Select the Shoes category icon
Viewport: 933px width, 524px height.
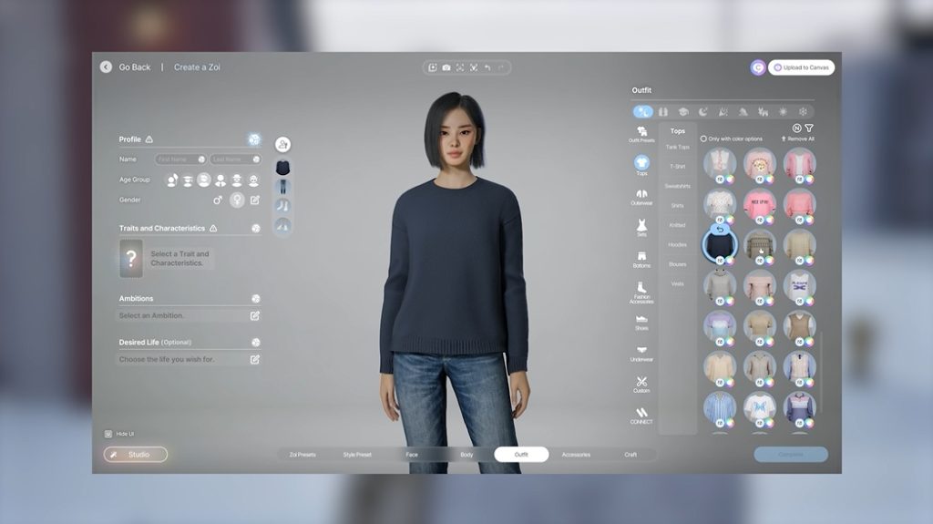pos(641,322)
